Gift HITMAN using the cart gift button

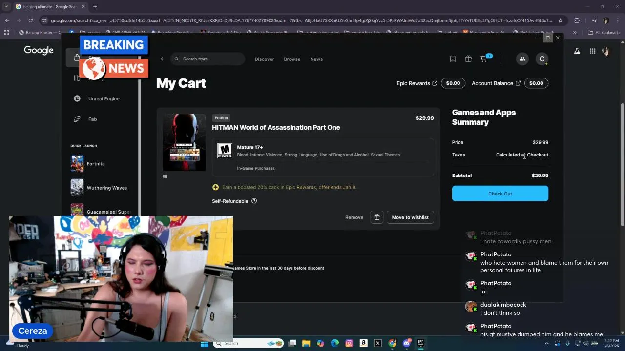tap(376, 217)
